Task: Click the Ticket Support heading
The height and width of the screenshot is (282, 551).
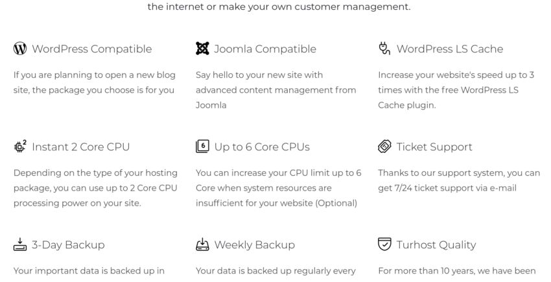Action: [434, 147]
